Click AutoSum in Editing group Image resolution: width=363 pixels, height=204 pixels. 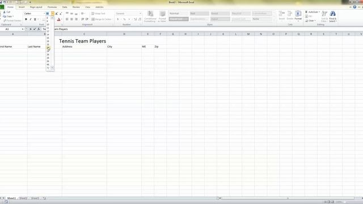pyautogui.click(x=313, y=12)
